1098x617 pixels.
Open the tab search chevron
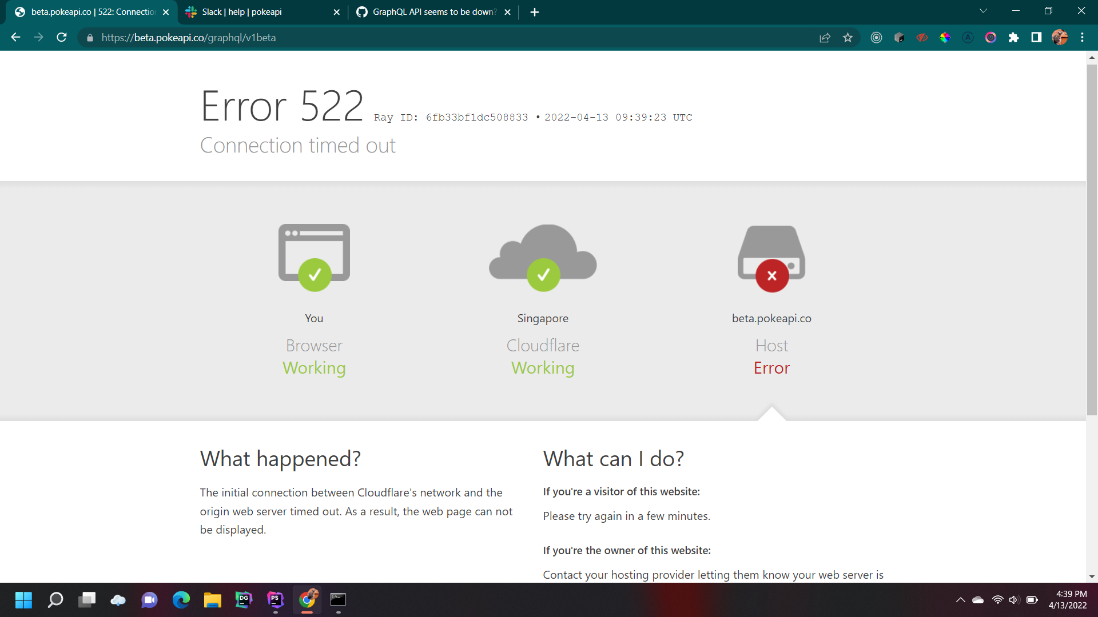click(982, 10)
